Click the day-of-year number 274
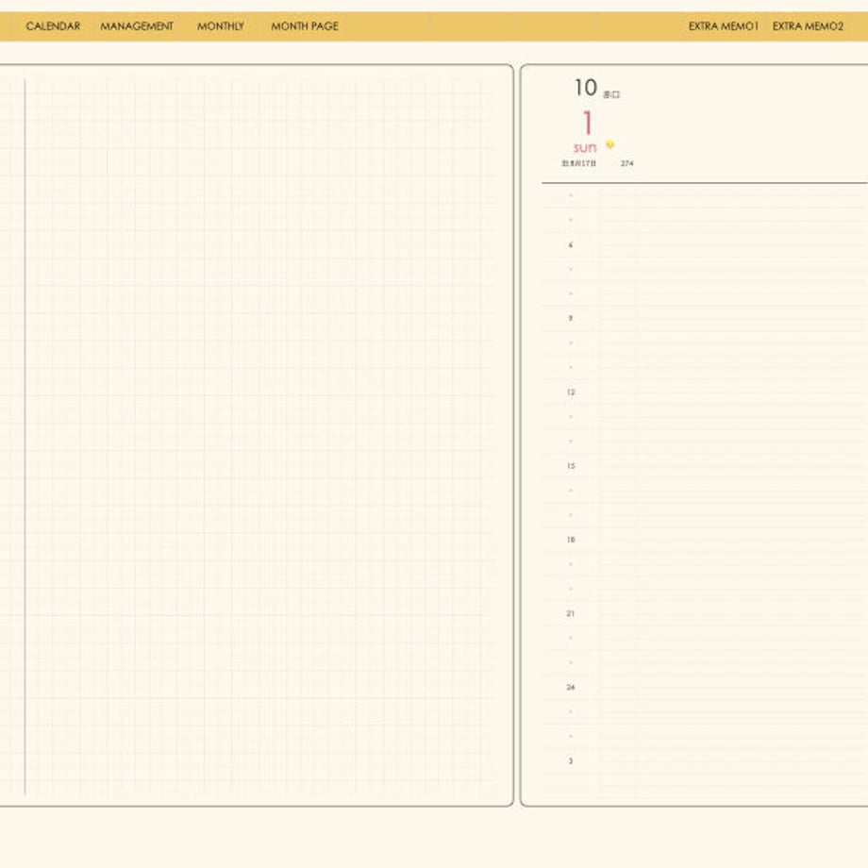 627,163
